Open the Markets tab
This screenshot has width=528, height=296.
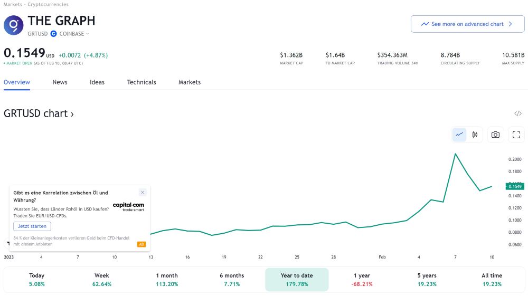point(190,82)
